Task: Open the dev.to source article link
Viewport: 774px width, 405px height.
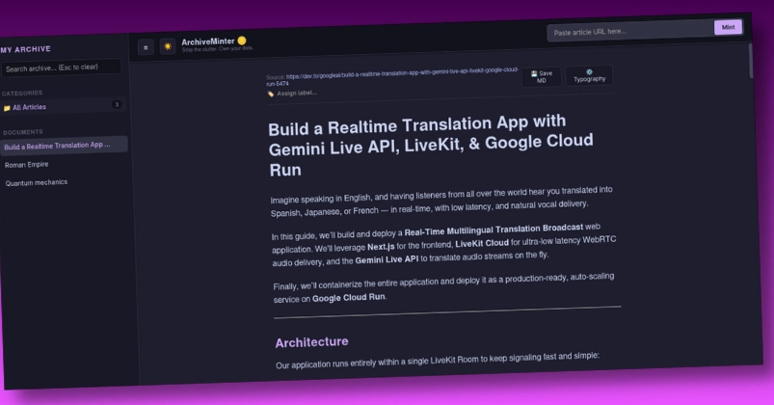Action: 393,76
